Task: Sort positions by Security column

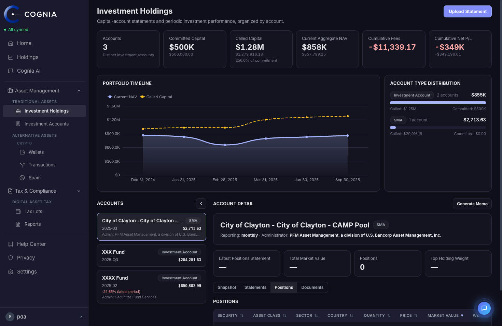Action: pyautogui.click(x=231, y=315)
